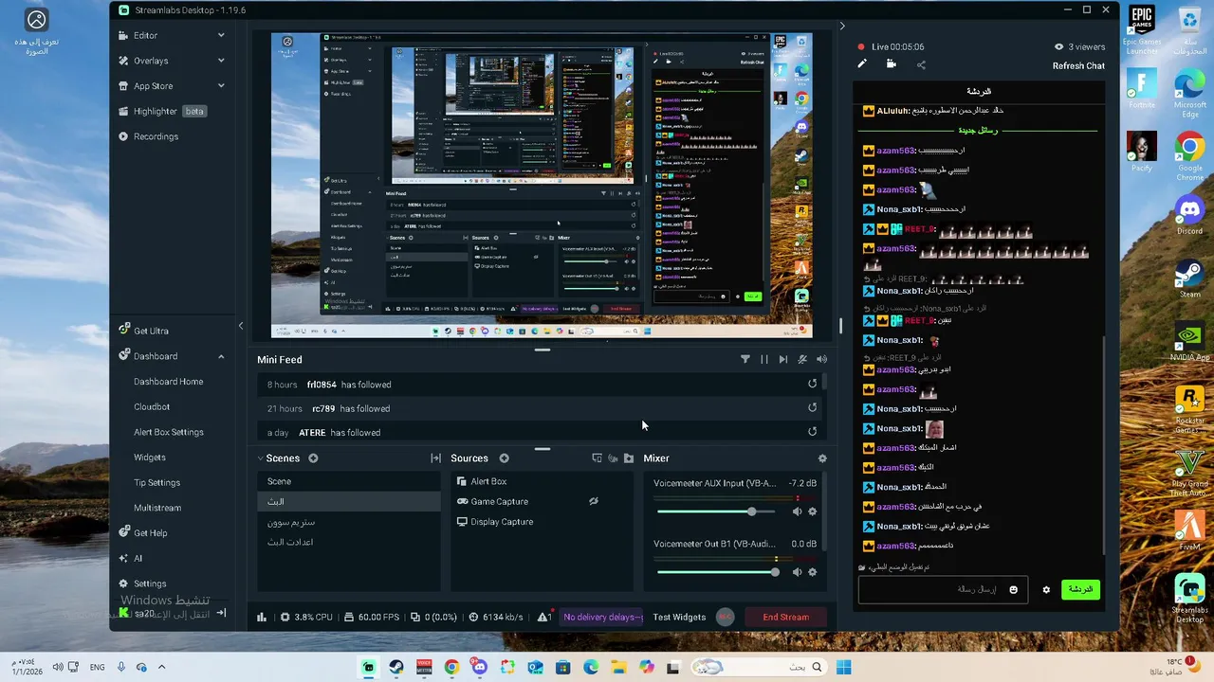Screen dimensions: 1214x682
Task: Expand the Editor sidebar menu
Action: coord(221,35)
